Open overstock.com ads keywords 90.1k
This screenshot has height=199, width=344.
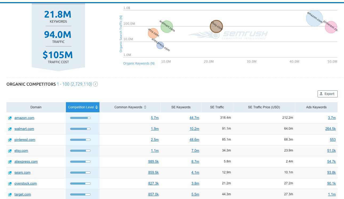(x=331, y=184)
